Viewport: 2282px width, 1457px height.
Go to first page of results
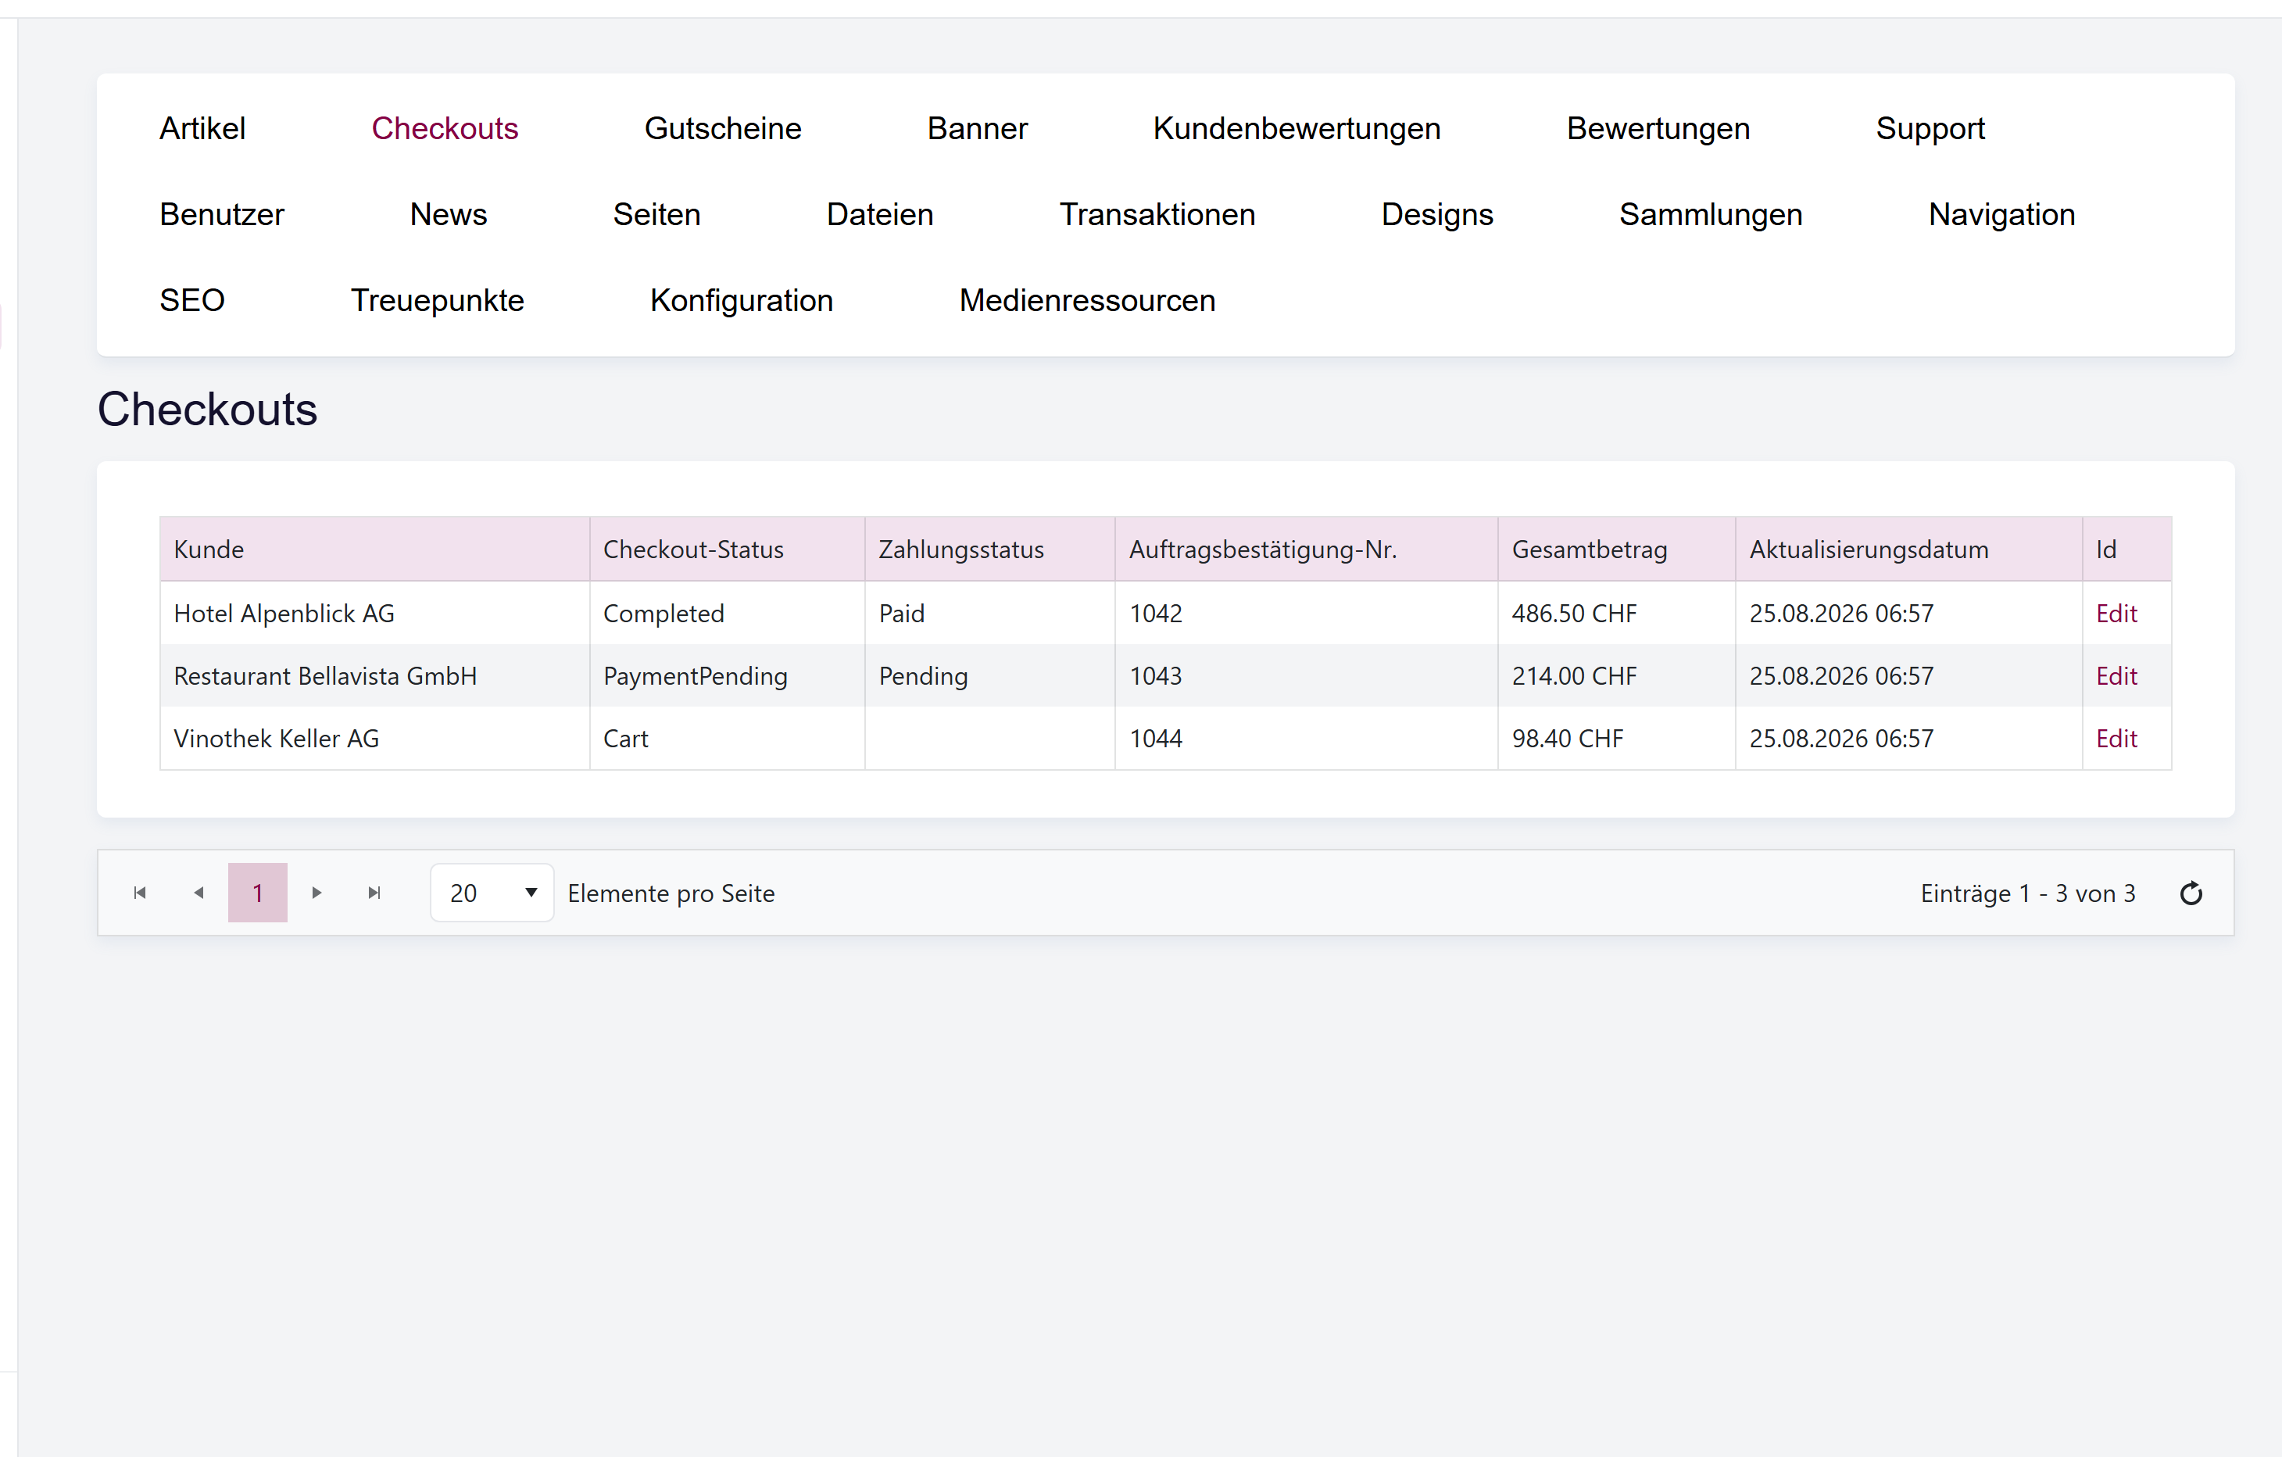point(140,893)
